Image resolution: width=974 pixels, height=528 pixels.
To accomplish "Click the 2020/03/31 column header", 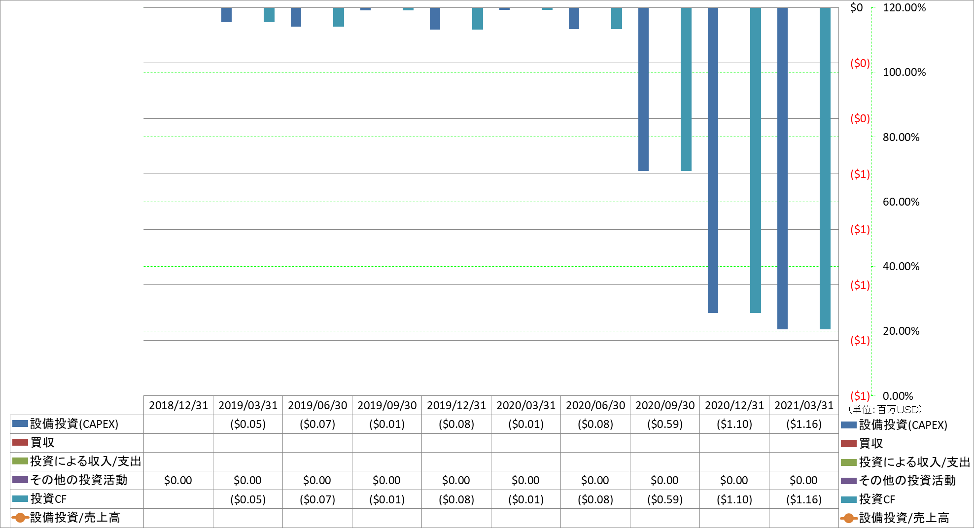I will [x=526, y=405].
